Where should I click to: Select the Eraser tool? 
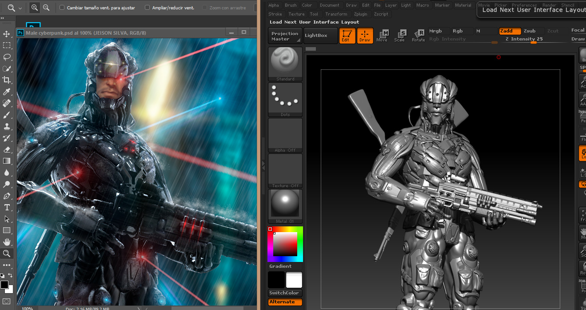[7, 149]
